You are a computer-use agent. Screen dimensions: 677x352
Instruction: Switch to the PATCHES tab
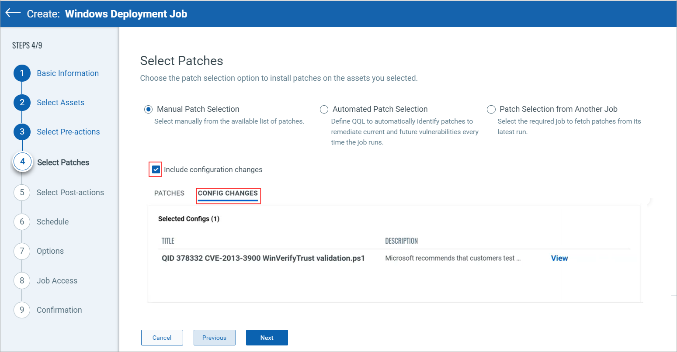169,193
